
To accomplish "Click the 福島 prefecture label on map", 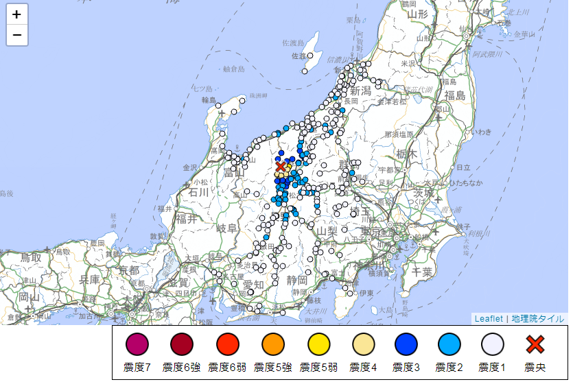I will (x=454, y=95).
